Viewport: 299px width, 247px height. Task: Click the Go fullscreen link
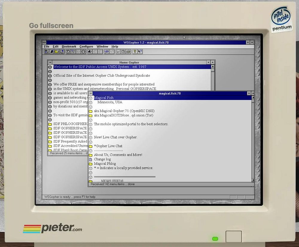(x=51, y=25)
